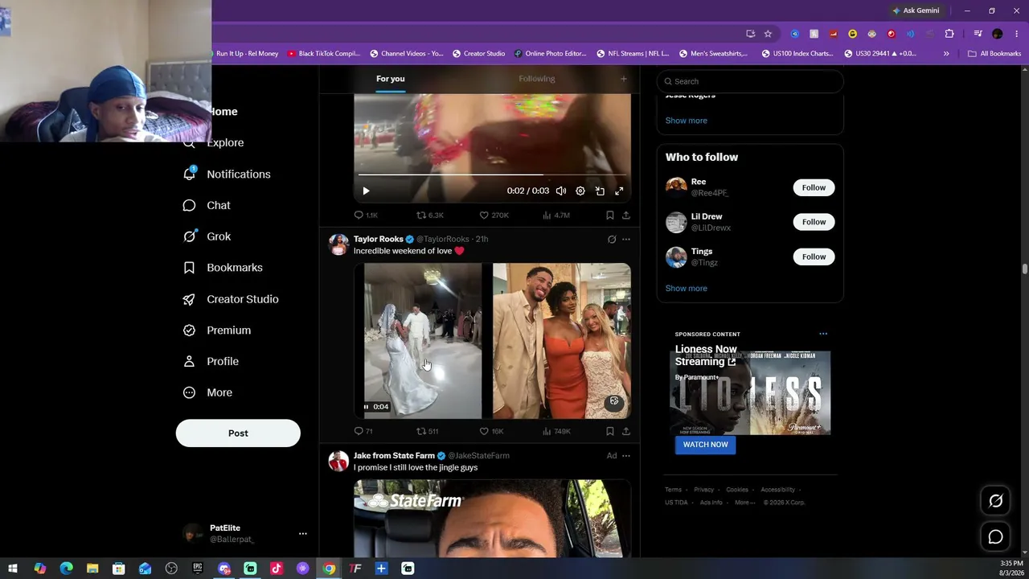1029x579 pixels.
Task: Open Creator Studio in the sidebar
Action: pyautogui.click(x=232, y=299)
